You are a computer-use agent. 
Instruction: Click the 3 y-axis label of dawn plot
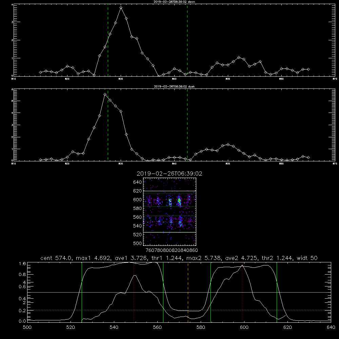pos(12,22)
